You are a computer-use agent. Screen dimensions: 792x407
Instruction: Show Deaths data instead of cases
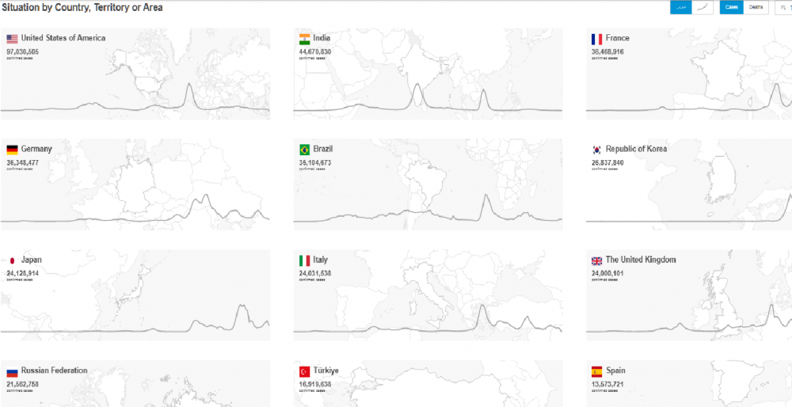(756, 7)
